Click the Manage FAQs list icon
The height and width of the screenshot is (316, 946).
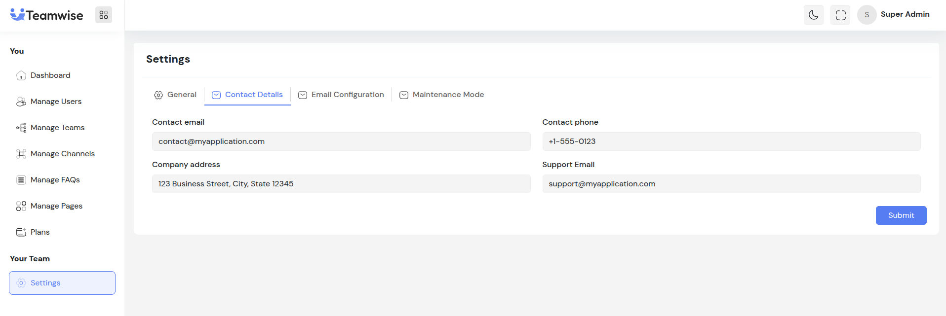[x=21, y=180]
